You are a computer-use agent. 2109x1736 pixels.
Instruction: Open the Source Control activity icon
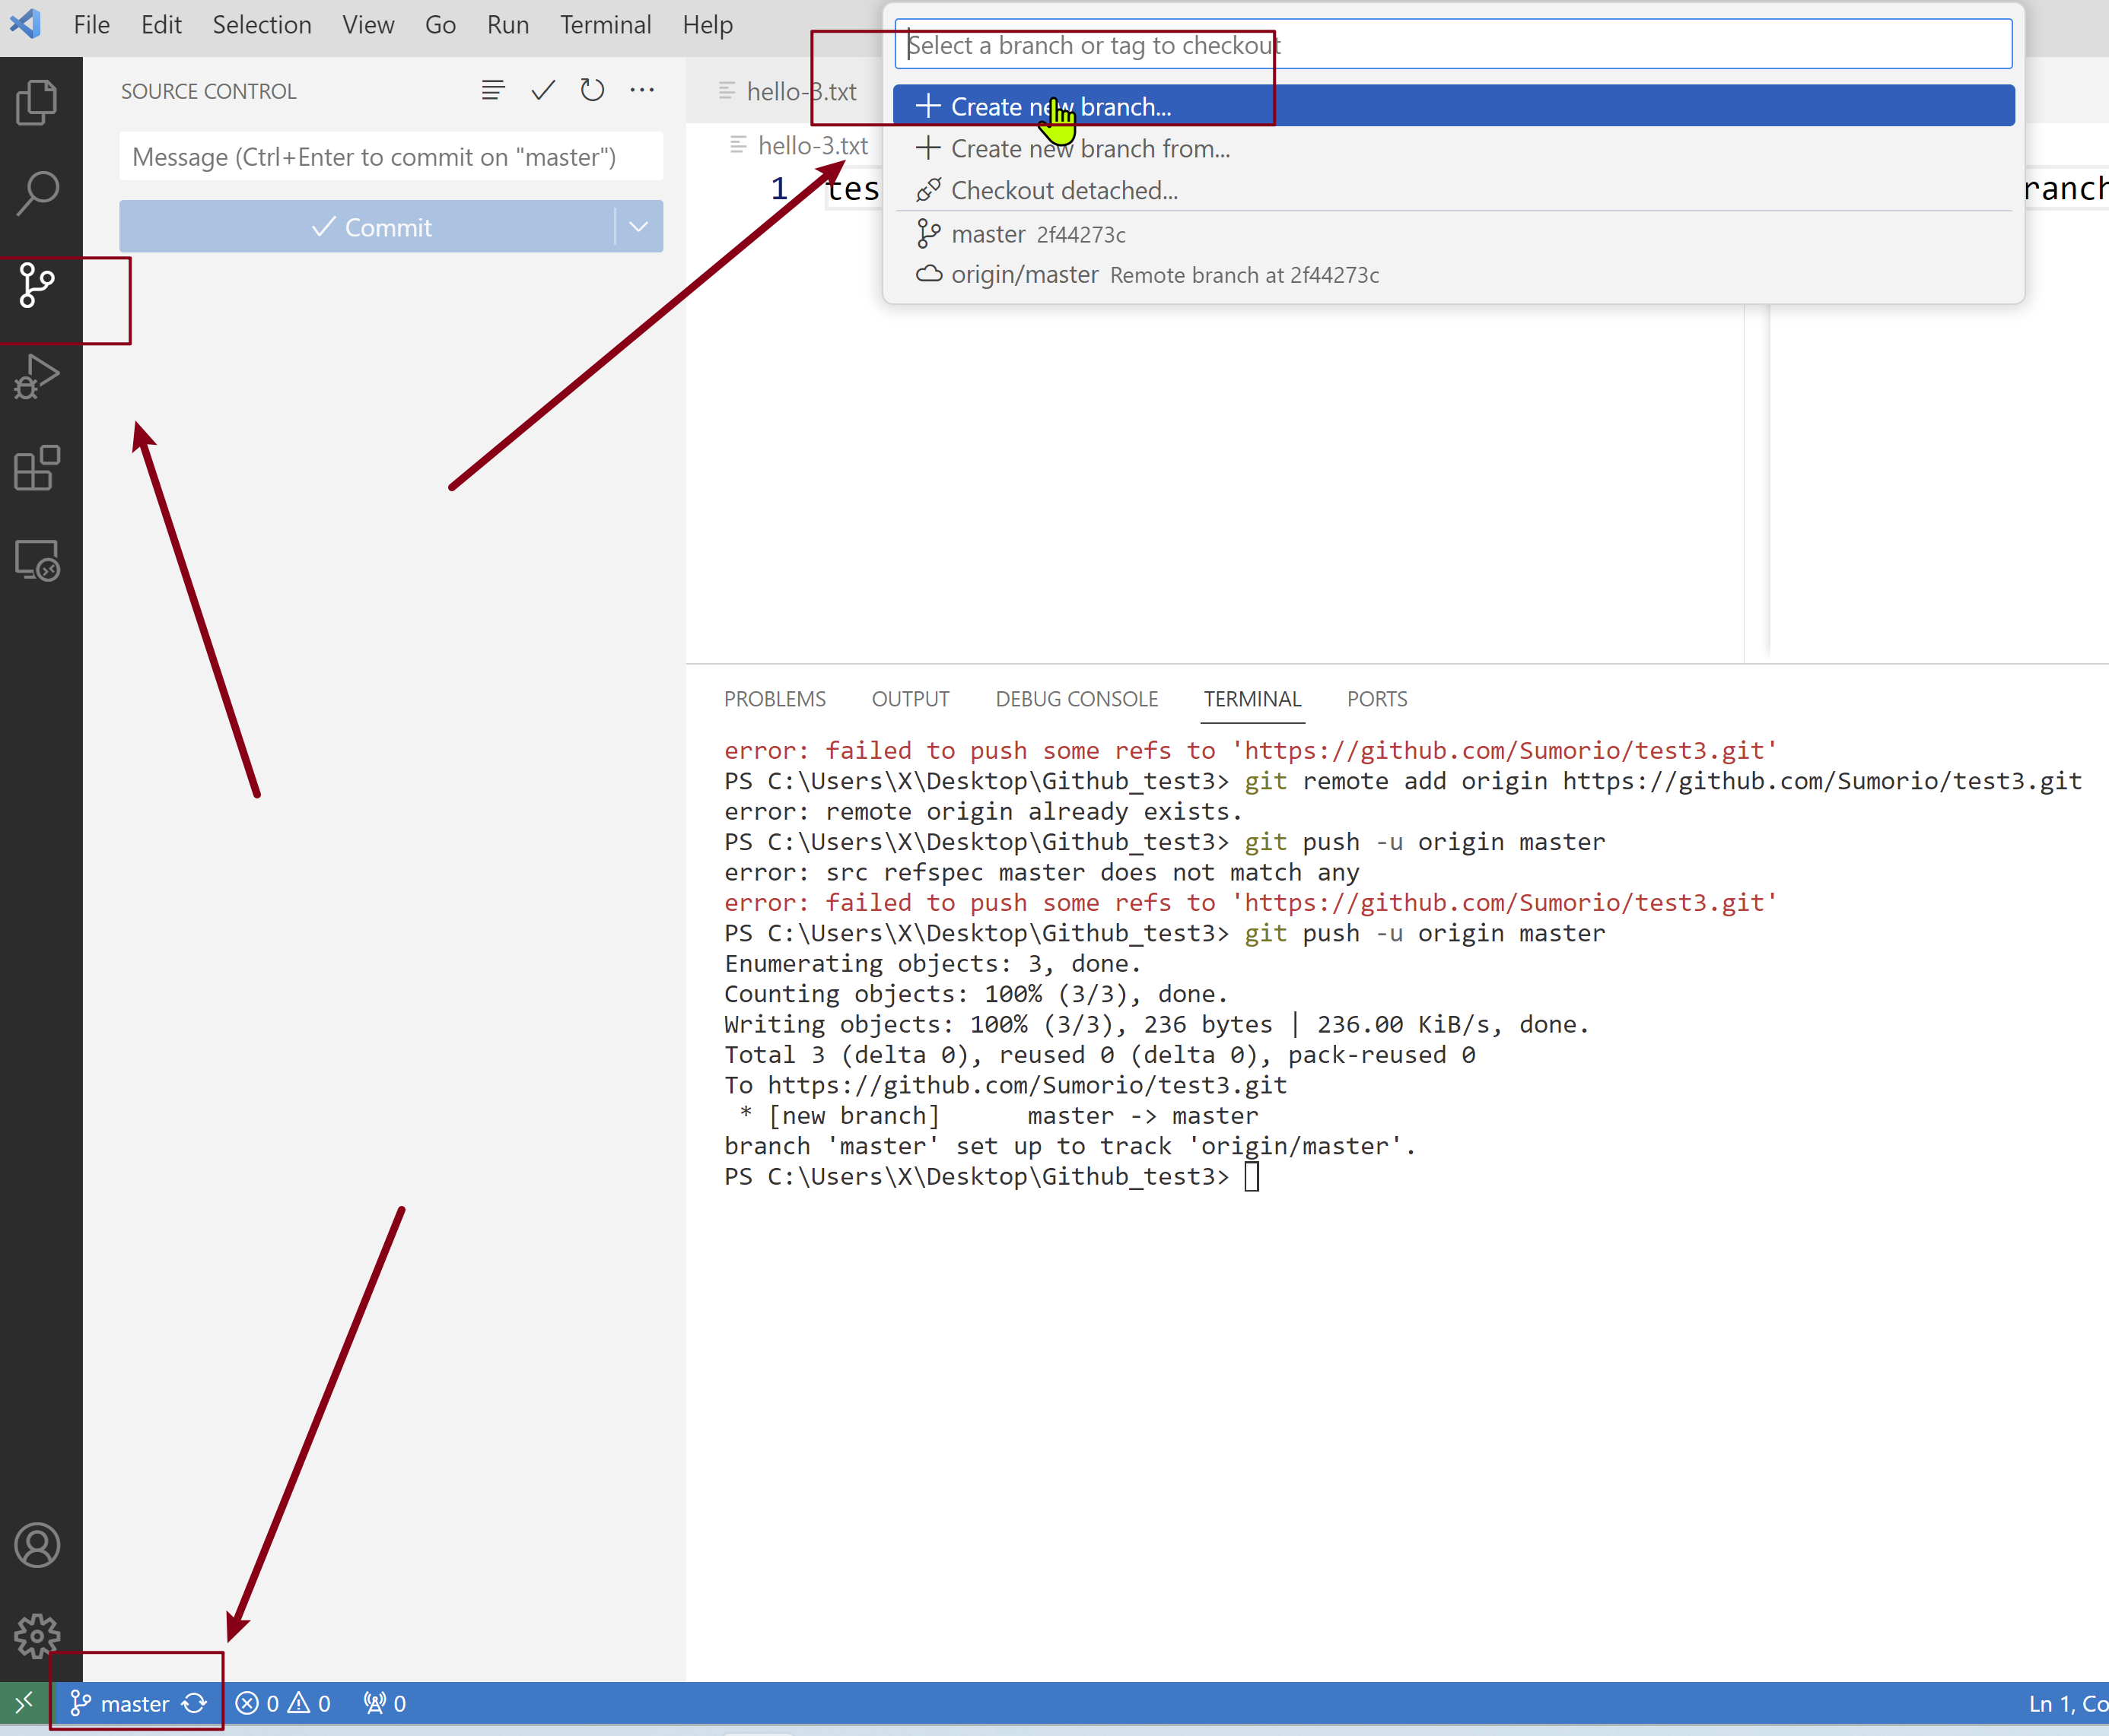tap(37, 286)
